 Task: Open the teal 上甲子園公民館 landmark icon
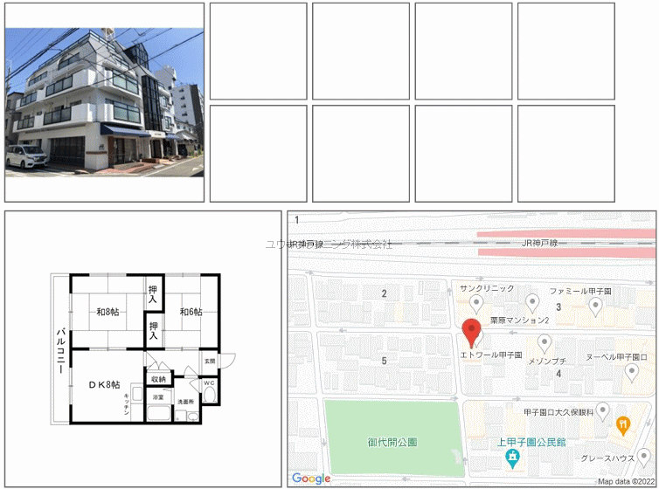click(x=512, y=456)
